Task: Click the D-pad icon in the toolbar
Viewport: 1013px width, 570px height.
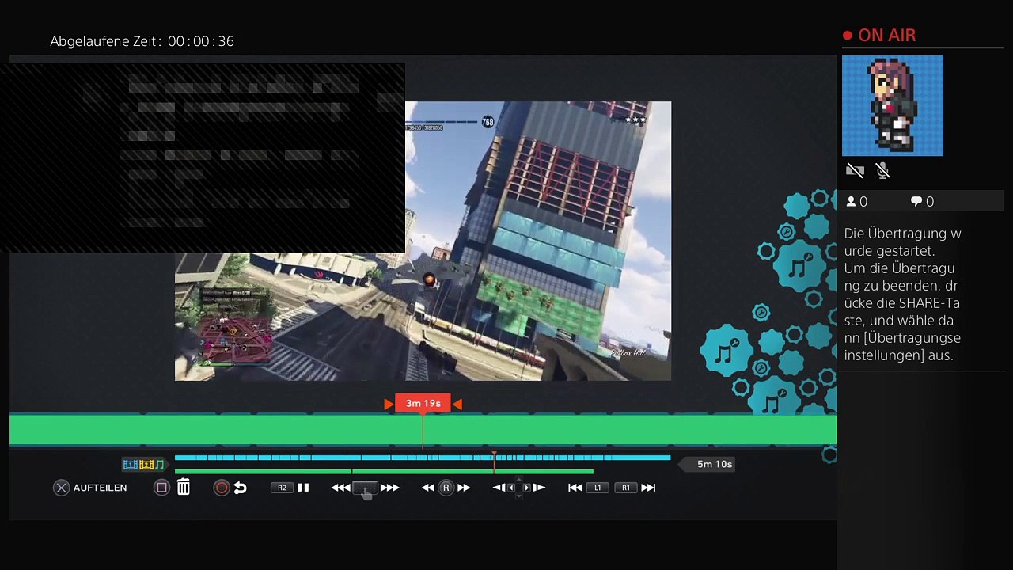Action: point(518,488)
